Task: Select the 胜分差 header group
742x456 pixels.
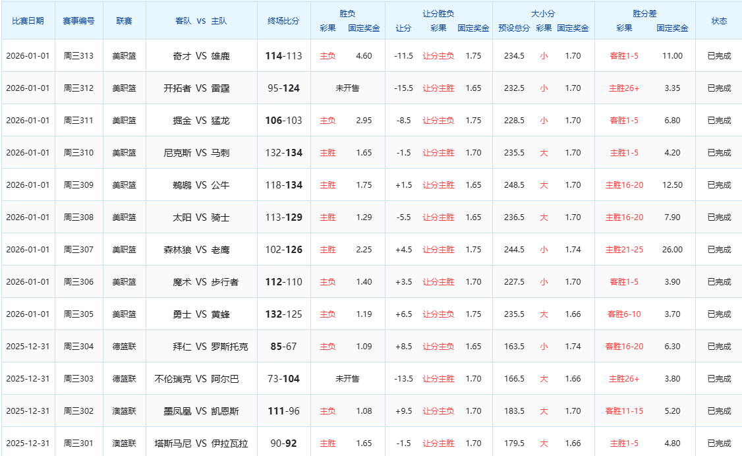Action: [x=644, y=13]
